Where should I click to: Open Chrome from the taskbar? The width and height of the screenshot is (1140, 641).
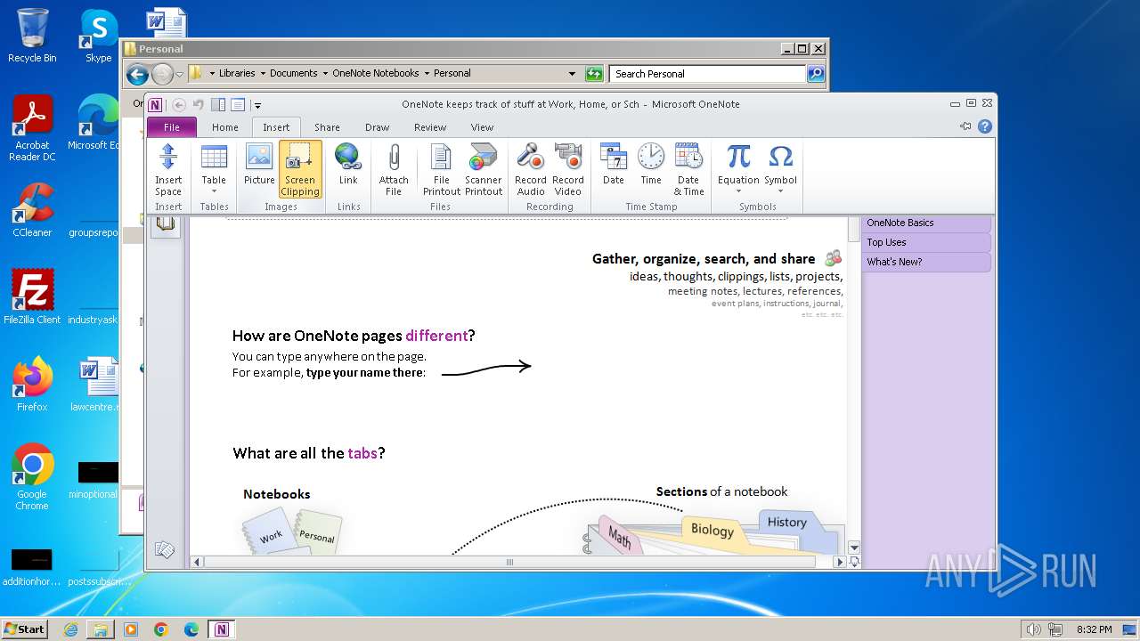pyautogui.click(x=161, y=629)
